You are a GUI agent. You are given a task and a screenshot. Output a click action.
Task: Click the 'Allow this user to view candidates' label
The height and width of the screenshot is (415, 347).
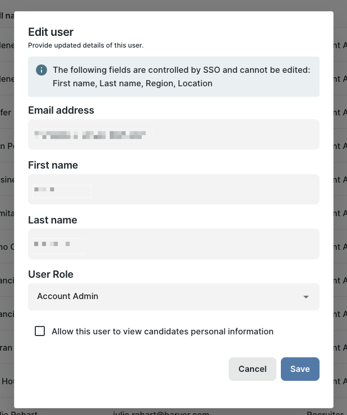163,332
